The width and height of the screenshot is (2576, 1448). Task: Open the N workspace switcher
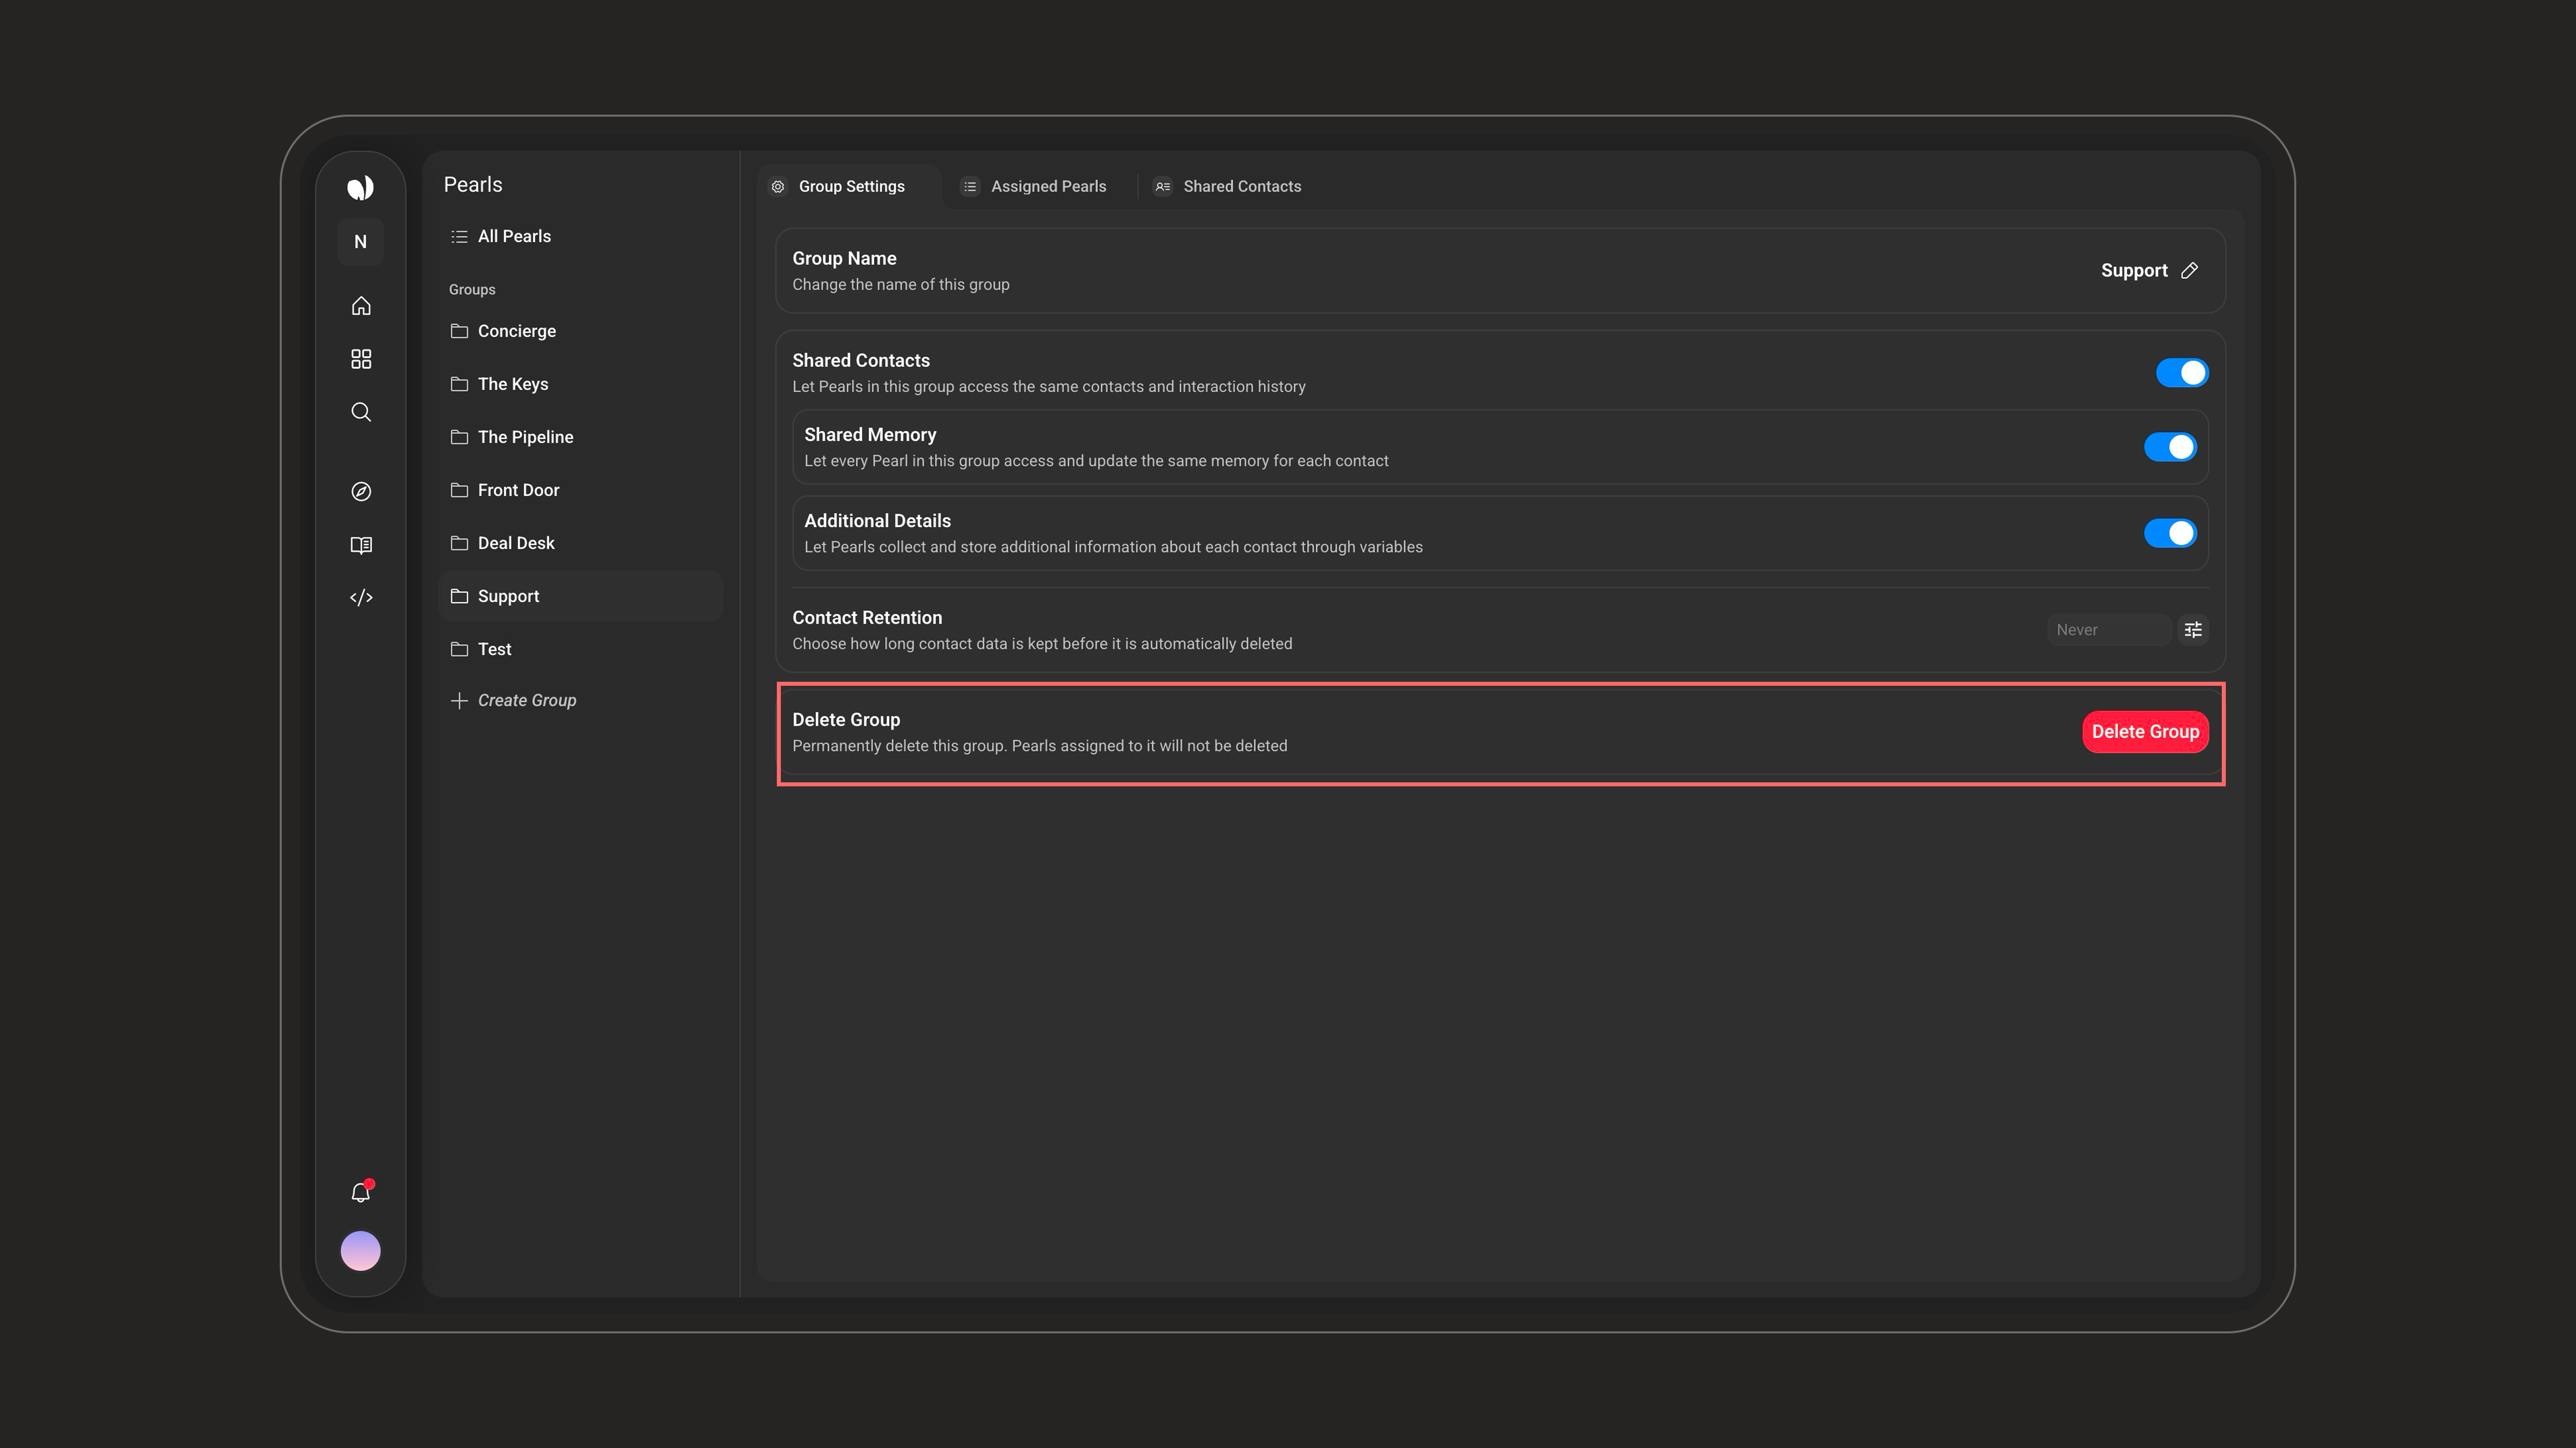[361, 242]
